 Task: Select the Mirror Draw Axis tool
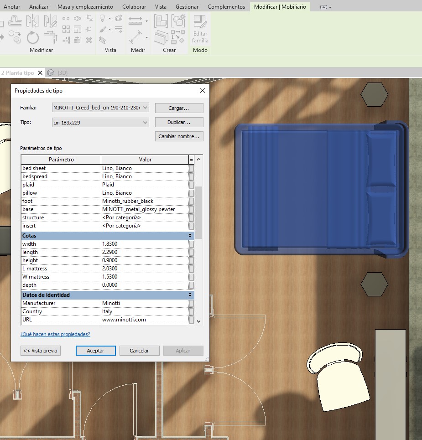click(x=50, y=21)
